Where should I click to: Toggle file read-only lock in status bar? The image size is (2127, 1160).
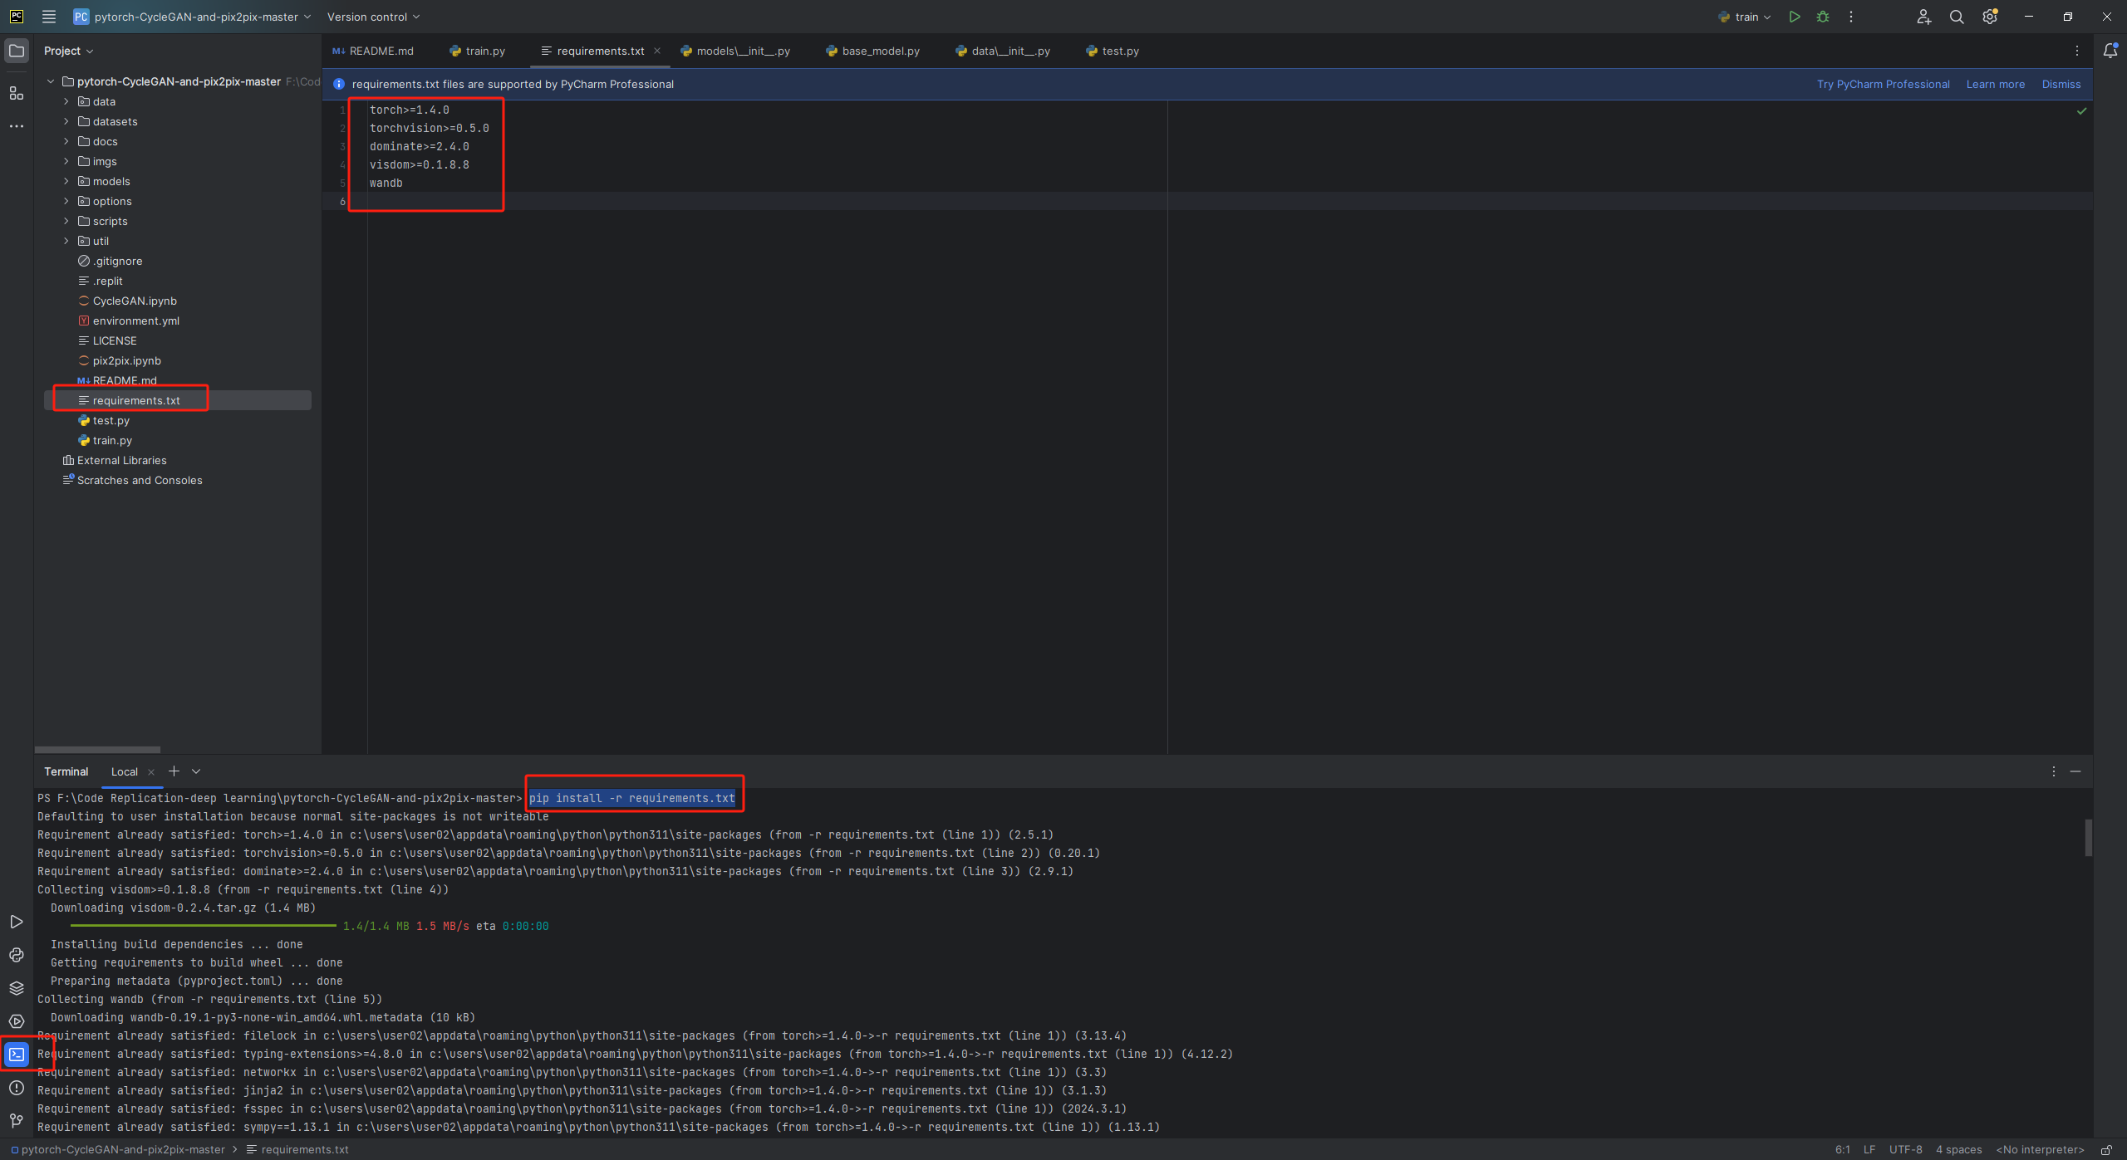tap(2106, 1150)
